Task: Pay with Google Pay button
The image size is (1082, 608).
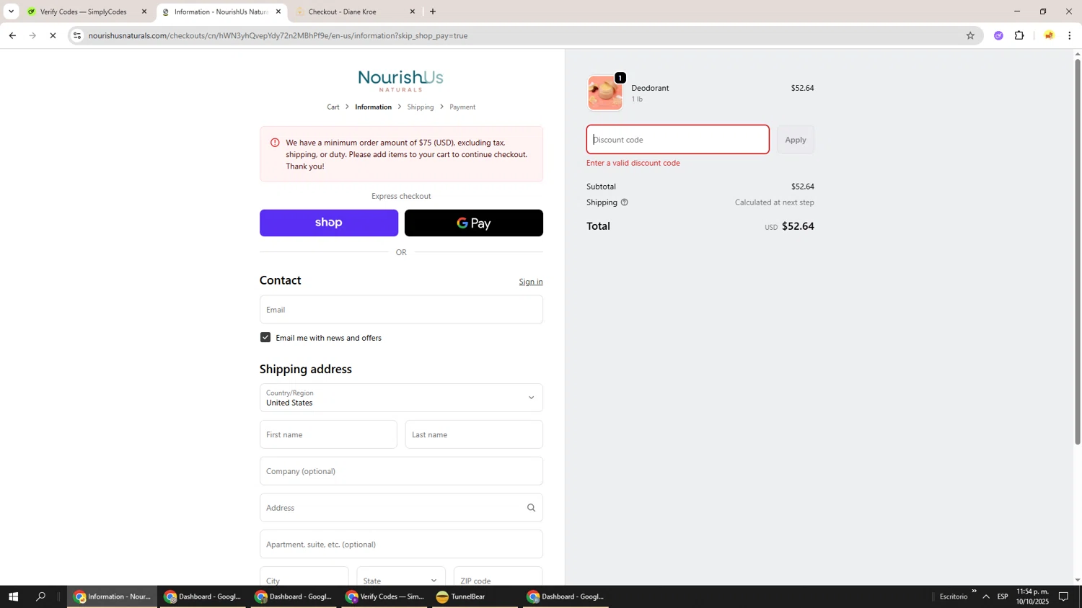Action: click(x=474, y=223)
